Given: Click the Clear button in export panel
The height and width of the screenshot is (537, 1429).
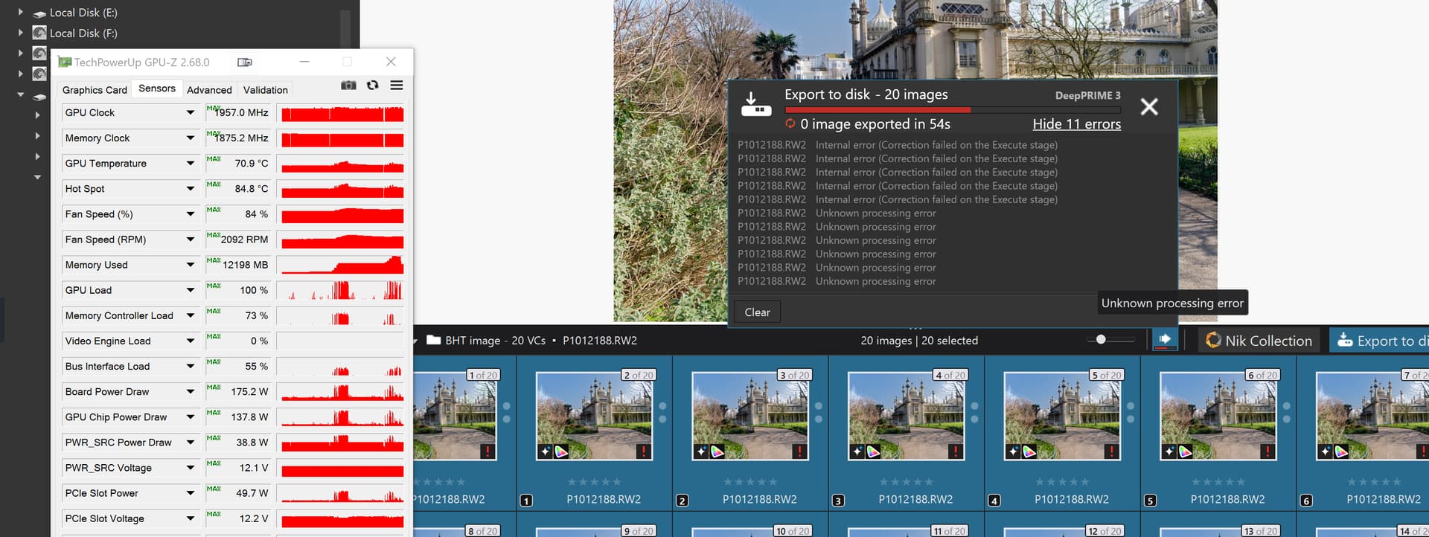Looking at the screenshot, I should tap(757, 312).
